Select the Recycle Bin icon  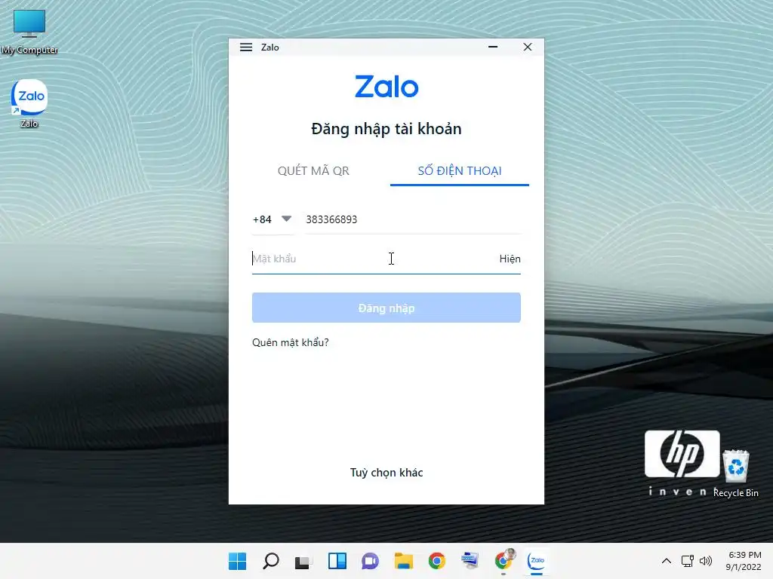click(x=735, y=473)
